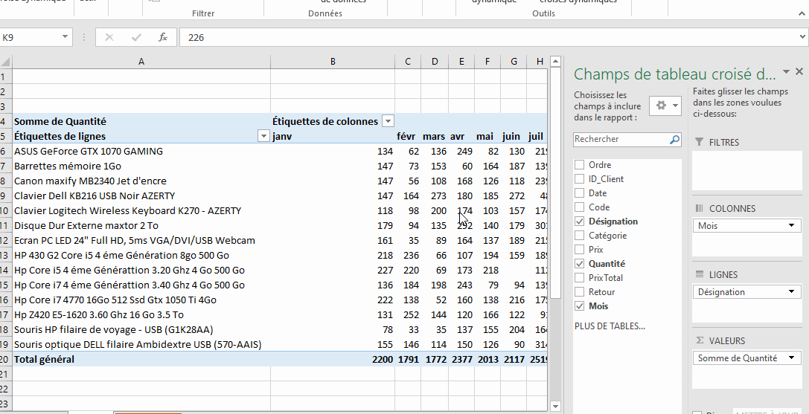Select Clavier Dell KB216 USB Noir AZERTY cell
809x414 pixels.
point(141,196)
